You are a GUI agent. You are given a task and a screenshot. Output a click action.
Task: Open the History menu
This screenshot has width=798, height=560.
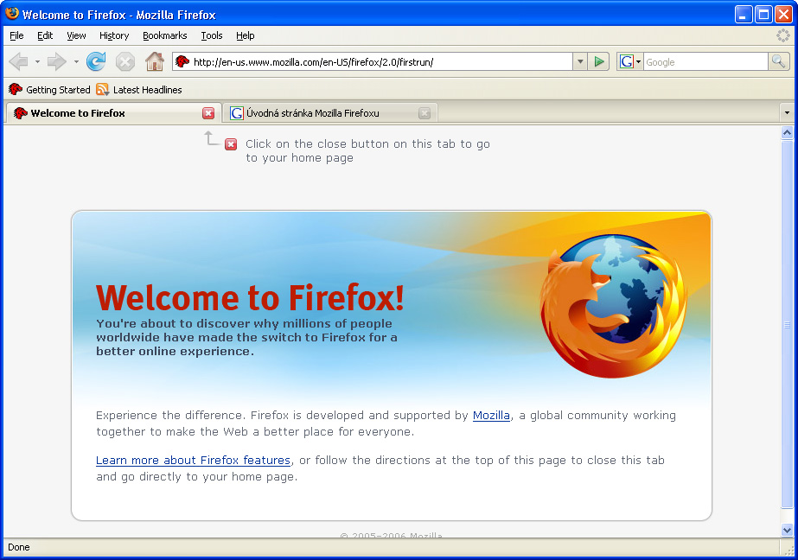pyautogui.click(x=114, y=35)
